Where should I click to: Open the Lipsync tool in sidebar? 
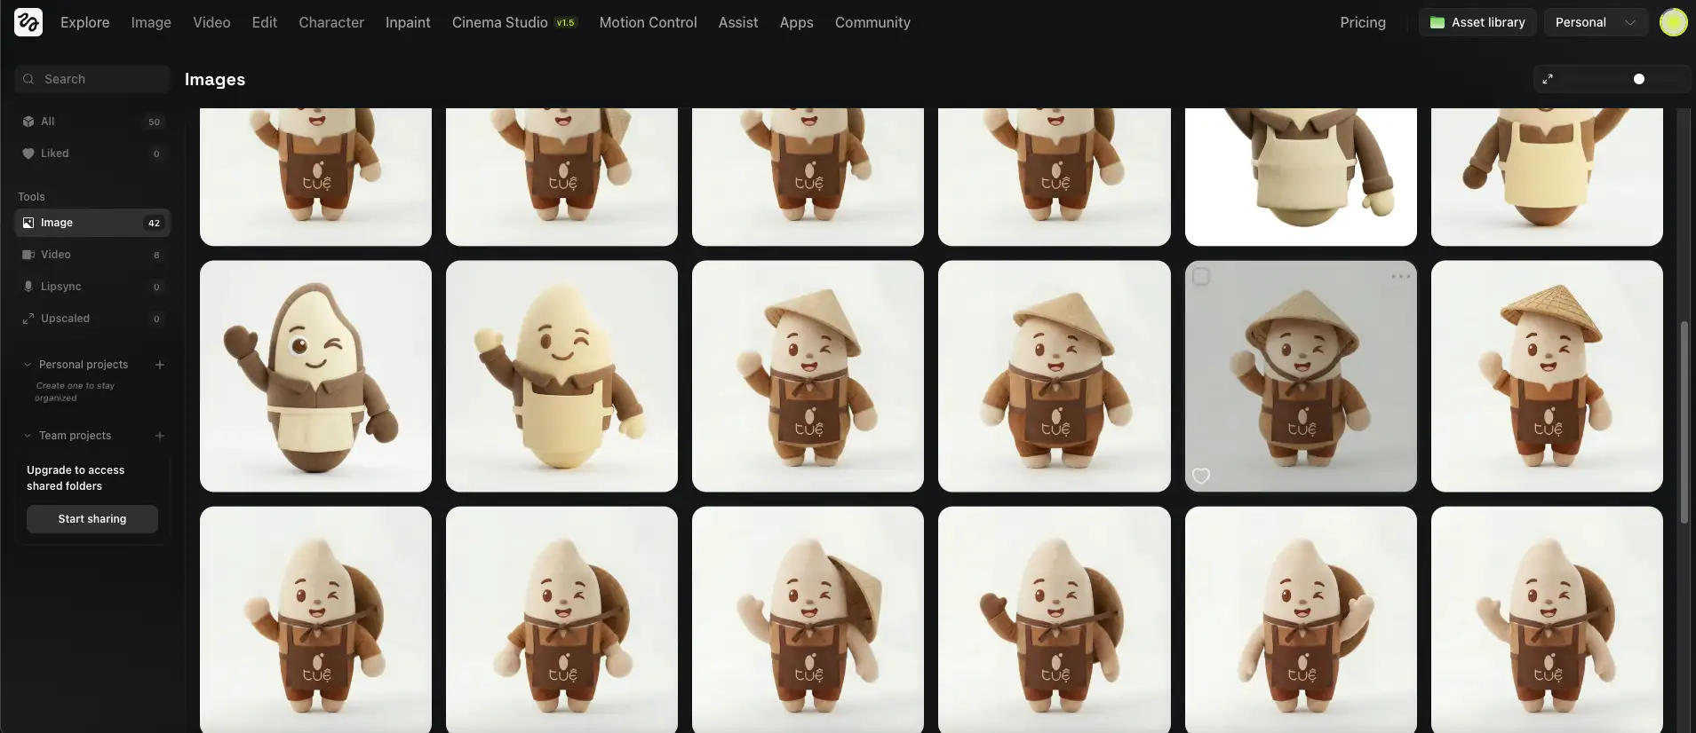[x=60, y=287]
